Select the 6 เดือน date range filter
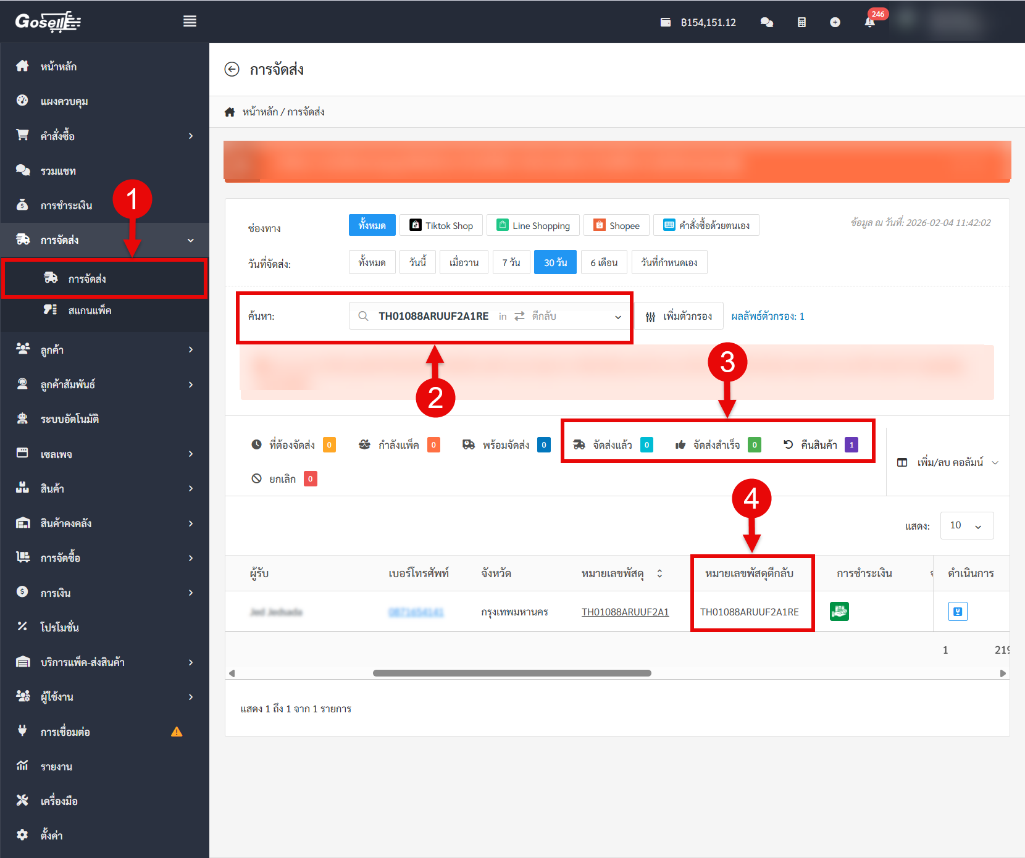 603,262
